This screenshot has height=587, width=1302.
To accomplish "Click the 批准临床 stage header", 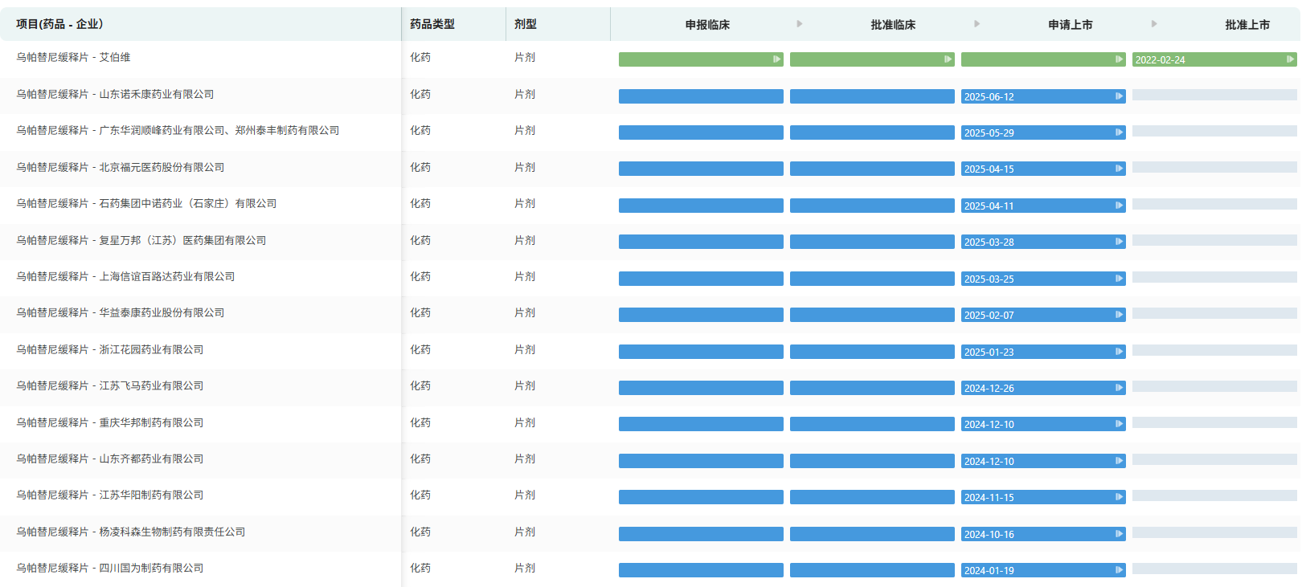I will click(x=893, y=25).
